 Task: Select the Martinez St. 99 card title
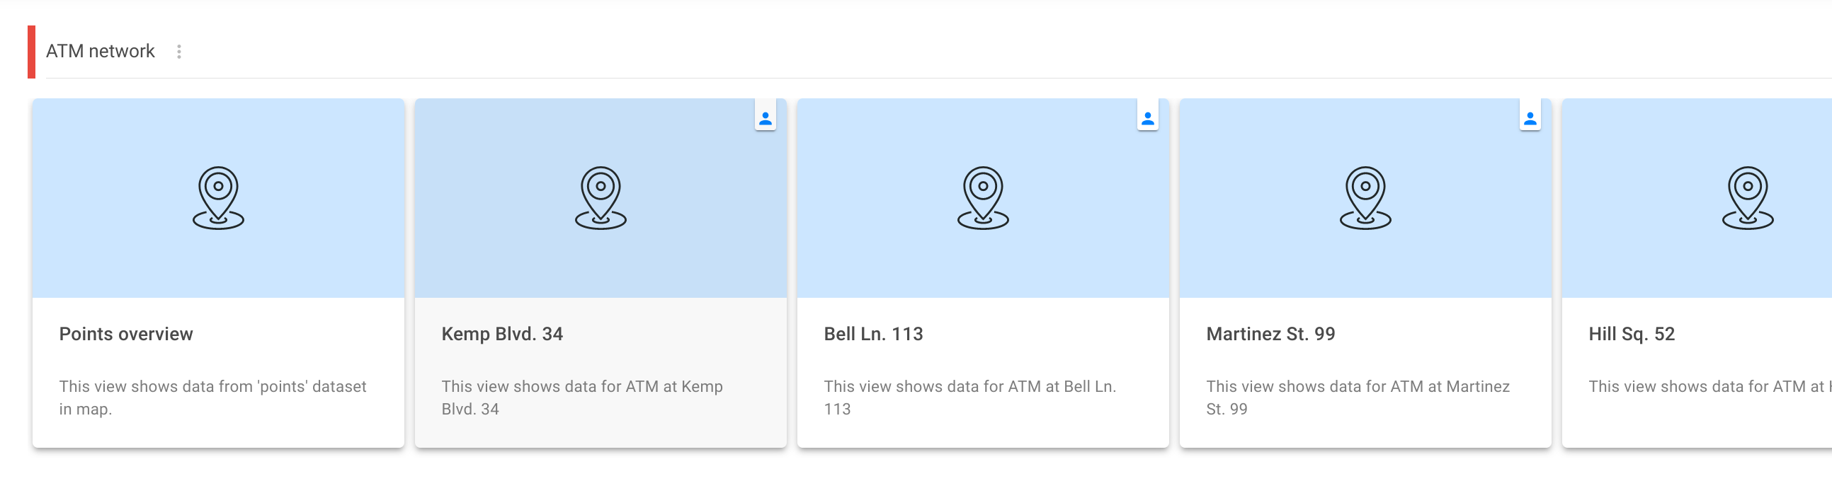tap(1270, 334)
